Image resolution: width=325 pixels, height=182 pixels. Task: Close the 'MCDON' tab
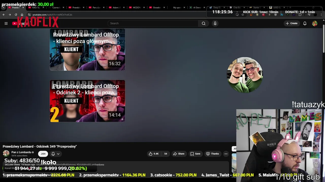tap(144, 8)
